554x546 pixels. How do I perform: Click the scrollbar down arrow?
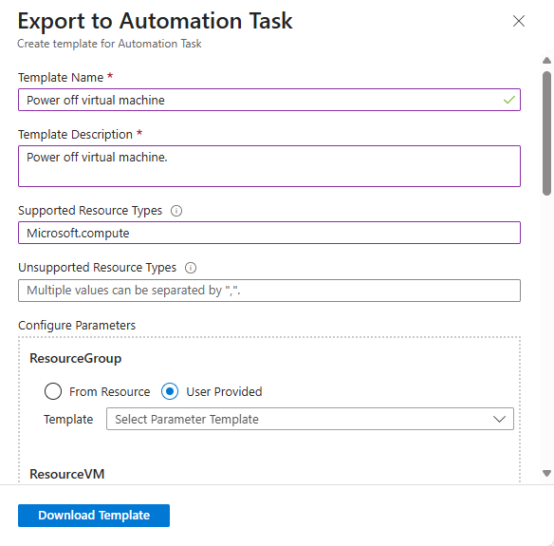[546, 473]
